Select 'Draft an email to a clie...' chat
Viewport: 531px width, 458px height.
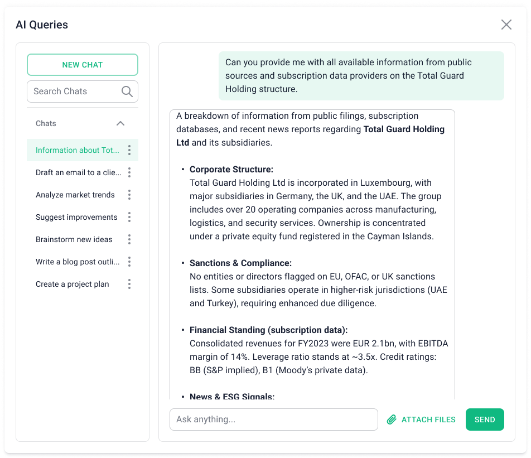[78, 172]
